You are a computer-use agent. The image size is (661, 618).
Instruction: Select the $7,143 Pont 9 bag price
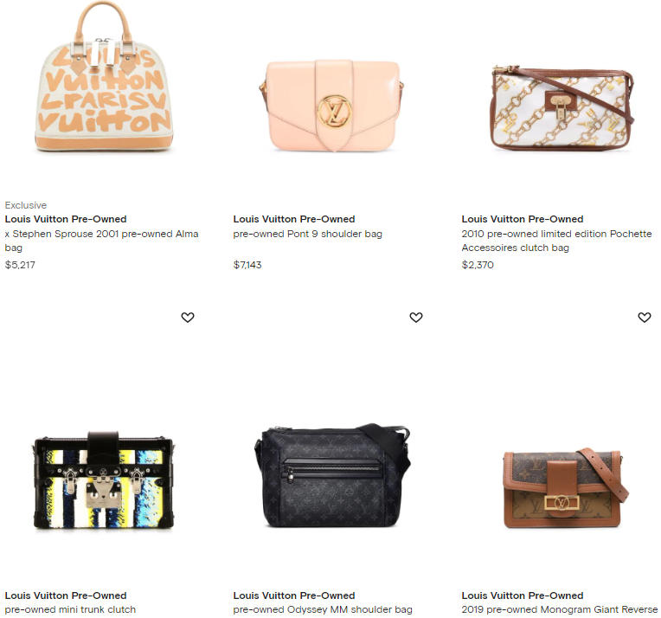click(x=247, y=265)
